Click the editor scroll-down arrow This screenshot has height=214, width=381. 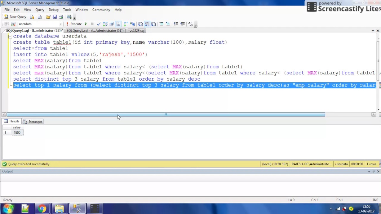pyautogui.click(x=378, y=110)
